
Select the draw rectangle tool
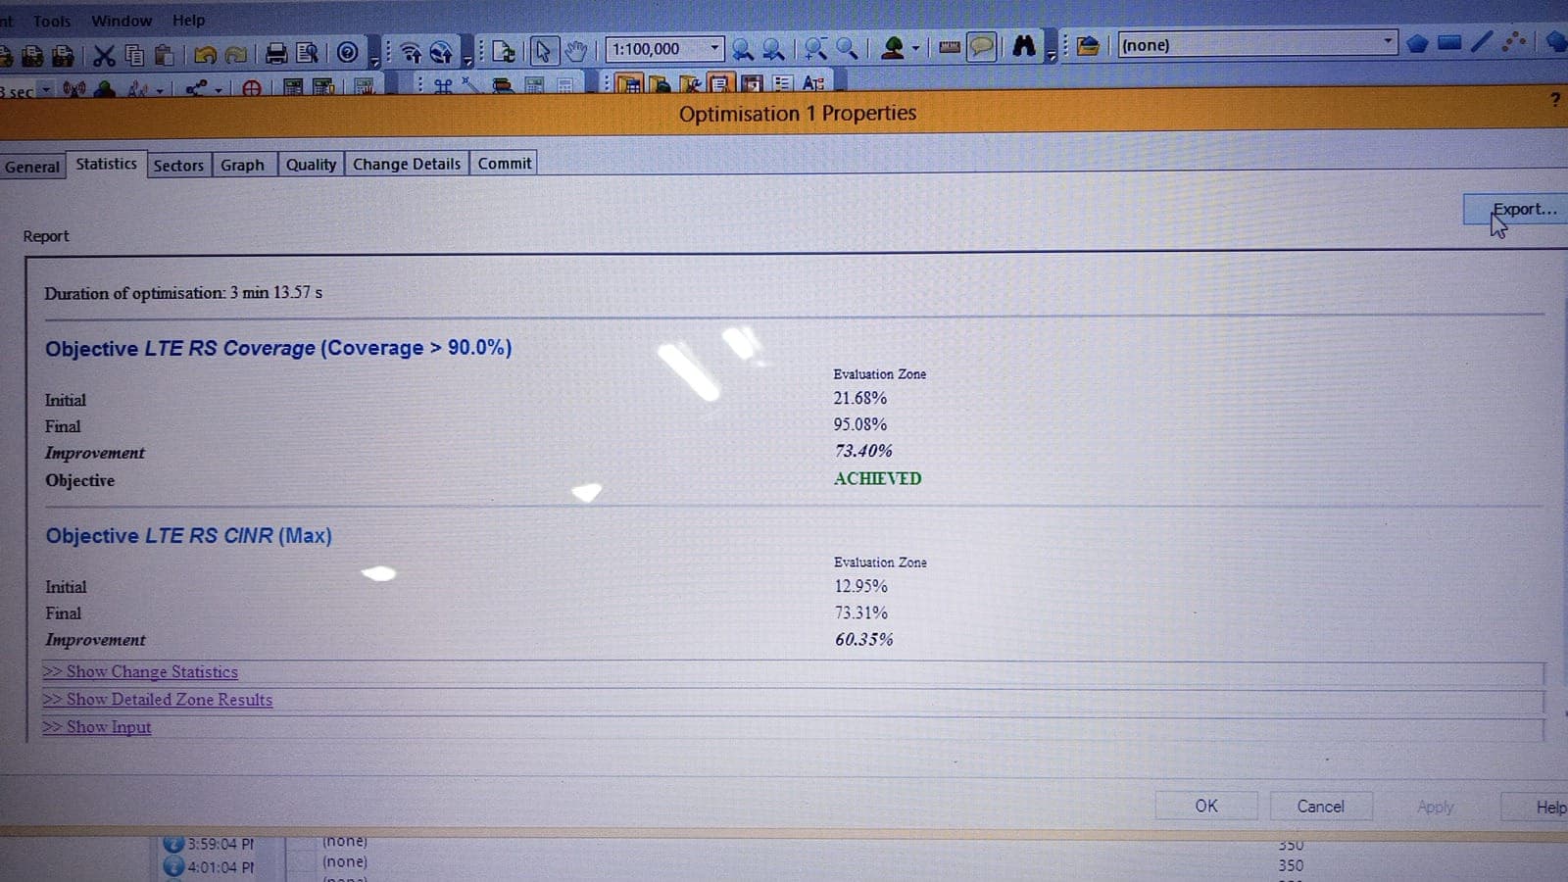[1449, 42]
